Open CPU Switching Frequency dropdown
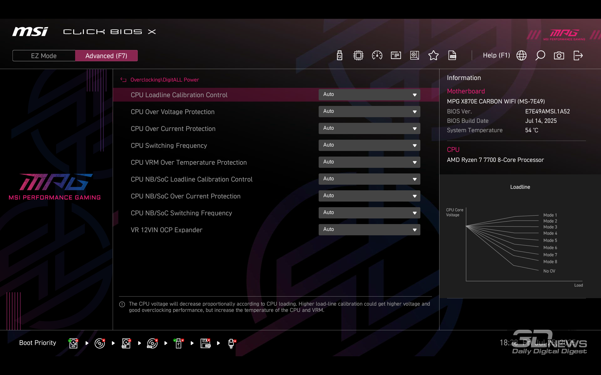This screenshot has width=601, height=375. tap(369, 145)
